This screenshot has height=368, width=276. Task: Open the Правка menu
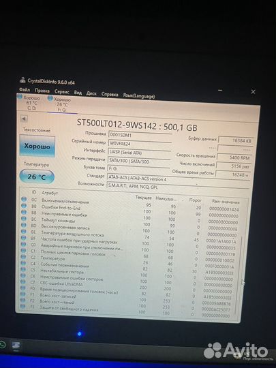[42, 91]
